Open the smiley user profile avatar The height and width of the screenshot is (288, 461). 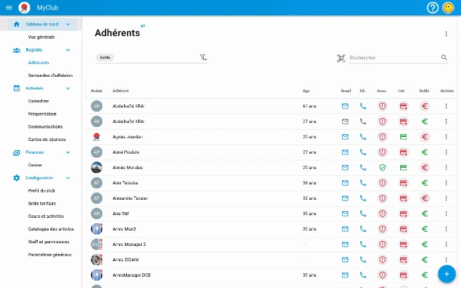(449, 7)
